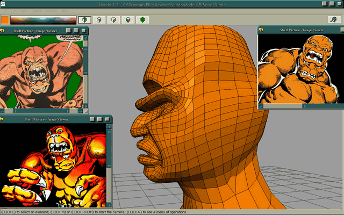The height and width of the screenshot is (215, 344).
Task: Click the resize grip of top-left Image Viewer
Action: (x=86, y=111)
